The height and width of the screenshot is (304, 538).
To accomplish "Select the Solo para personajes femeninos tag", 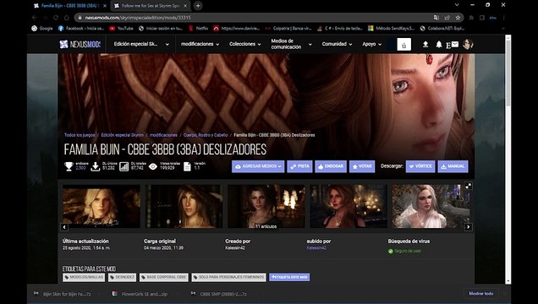I will pyautogui.click(x=228, y=277).
